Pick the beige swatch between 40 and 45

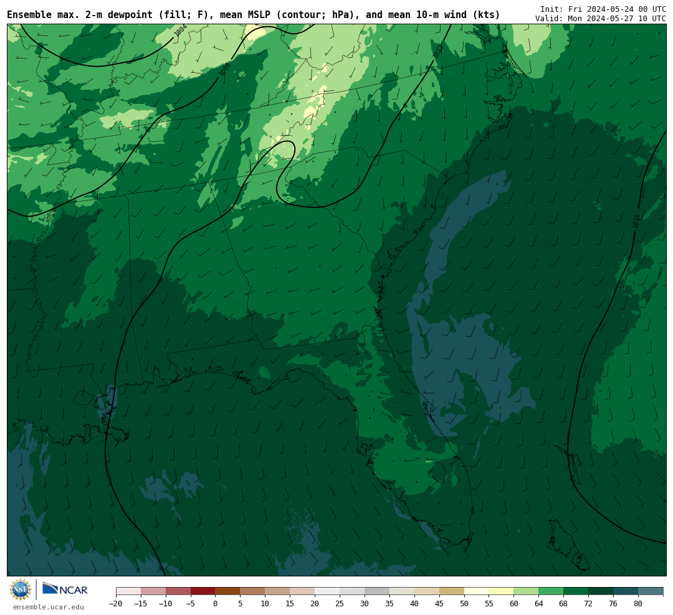(x=427, y=591)
